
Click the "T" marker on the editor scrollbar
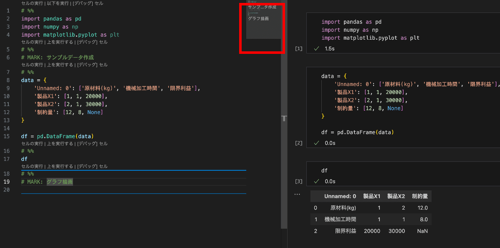coord(284,119)
